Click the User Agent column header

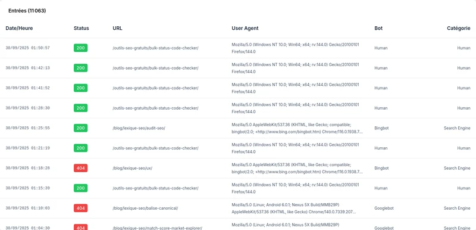(245, 28)
